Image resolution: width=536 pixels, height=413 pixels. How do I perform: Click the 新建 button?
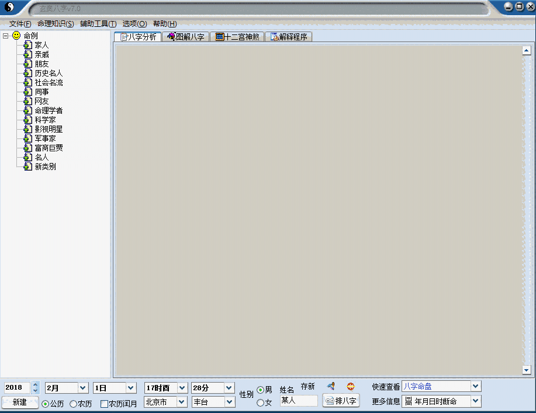(x=20, y=402)
